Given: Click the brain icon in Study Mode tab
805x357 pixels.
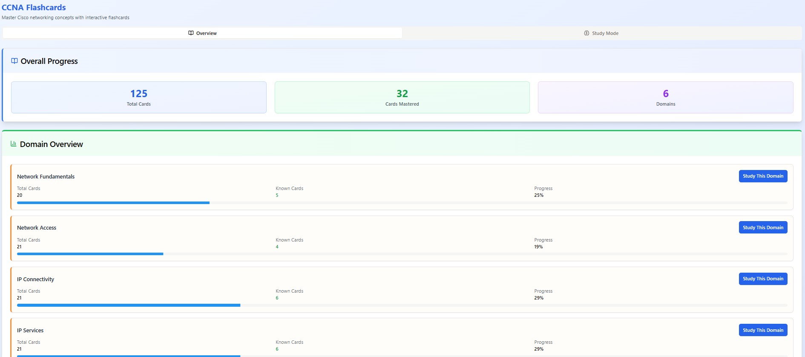Looking at the screenshot, I should coord(586,33).
